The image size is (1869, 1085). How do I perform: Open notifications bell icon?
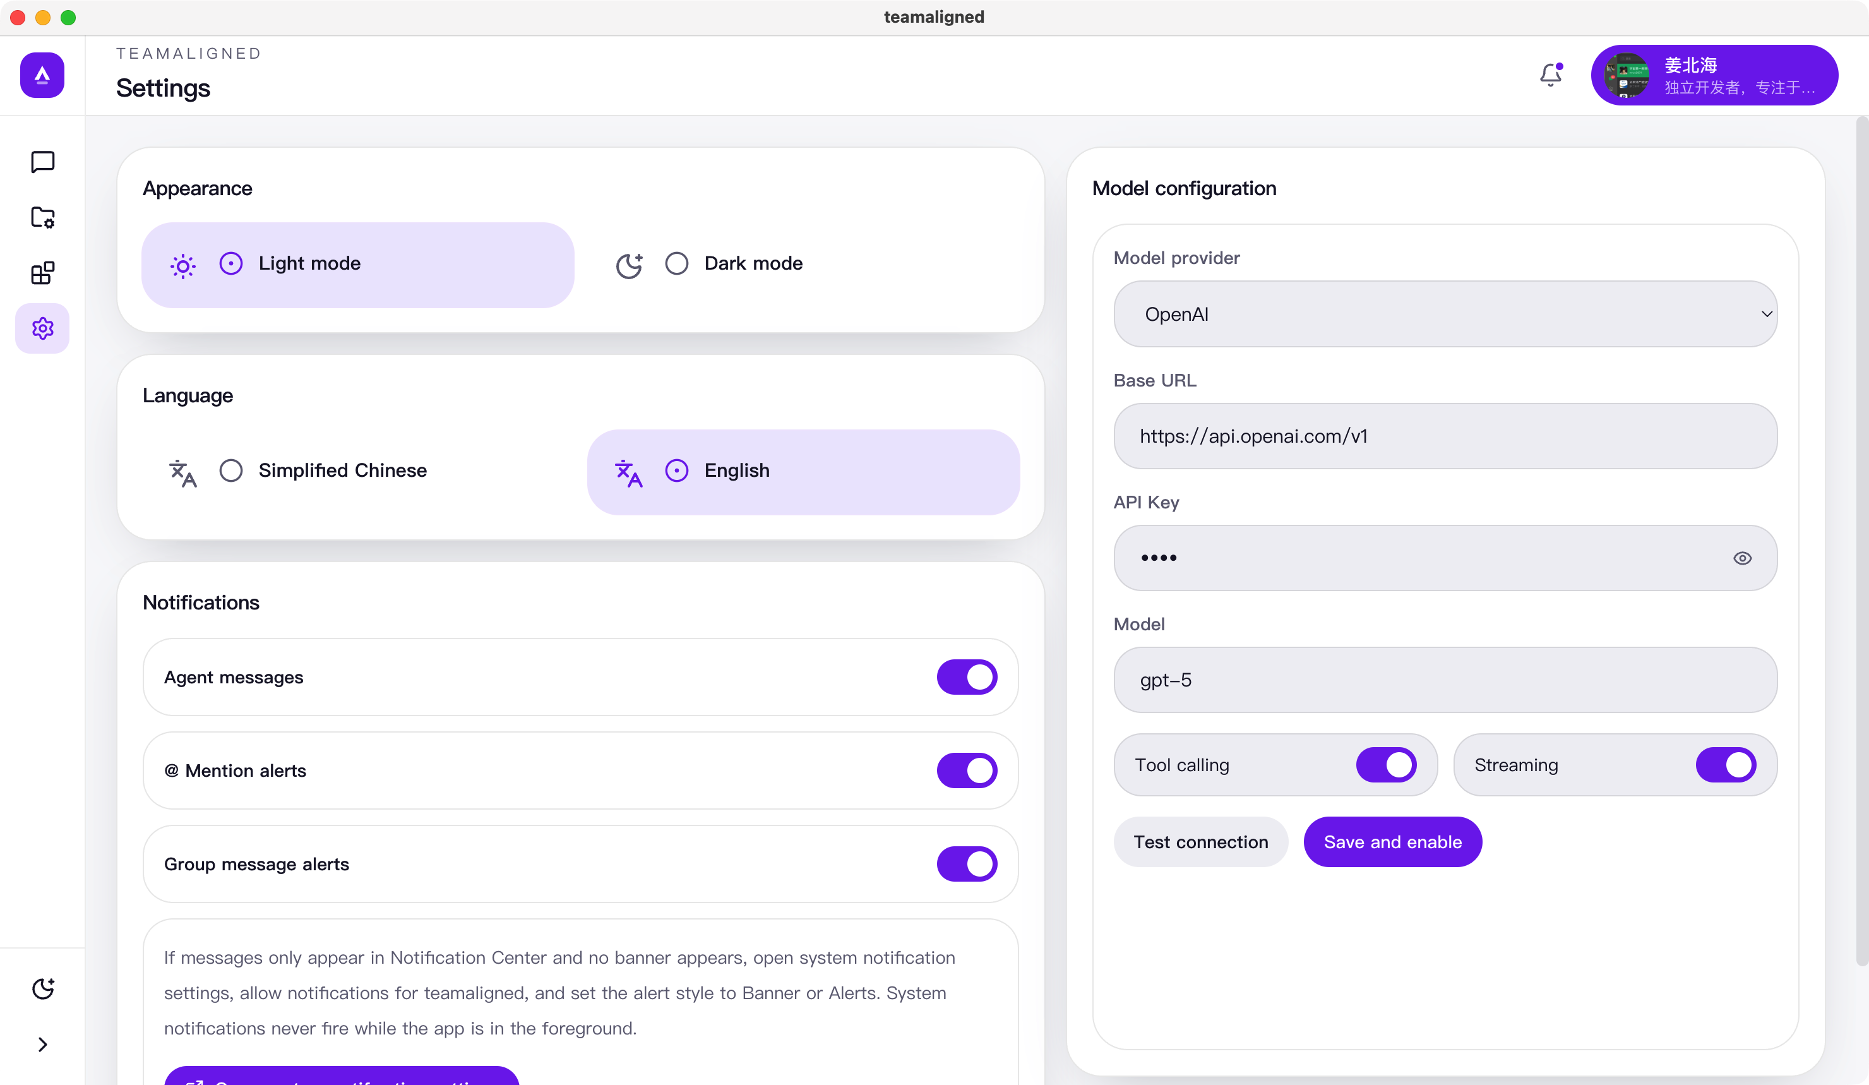[x=1551, y=75]
